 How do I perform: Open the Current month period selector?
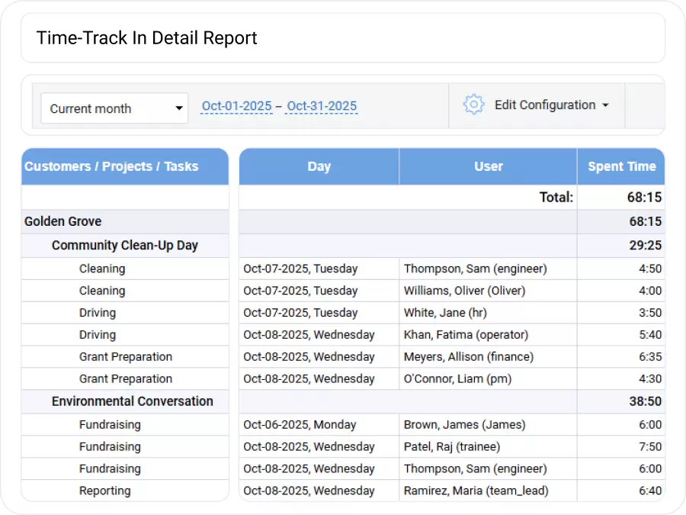point(114,108)
